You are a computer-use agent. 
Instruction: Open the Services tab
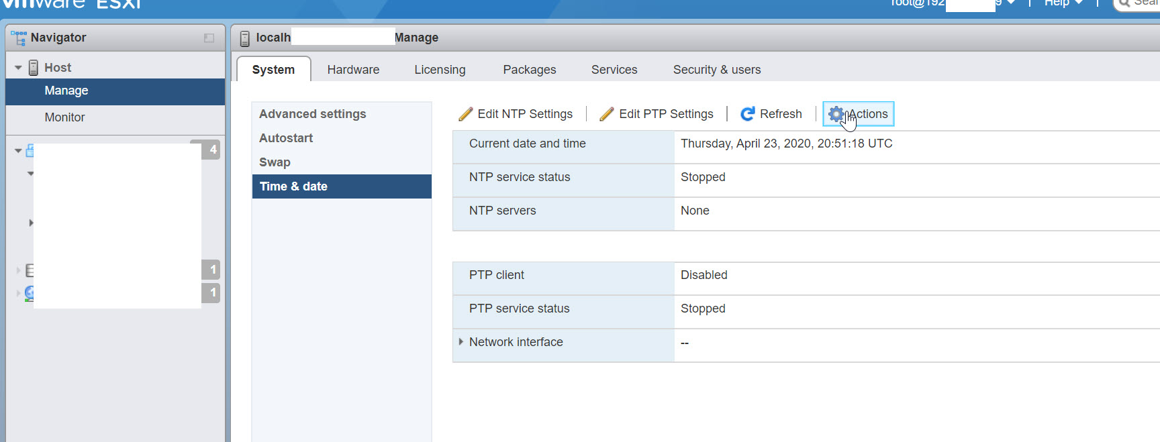pyautogui.click(x=614, y=70)
